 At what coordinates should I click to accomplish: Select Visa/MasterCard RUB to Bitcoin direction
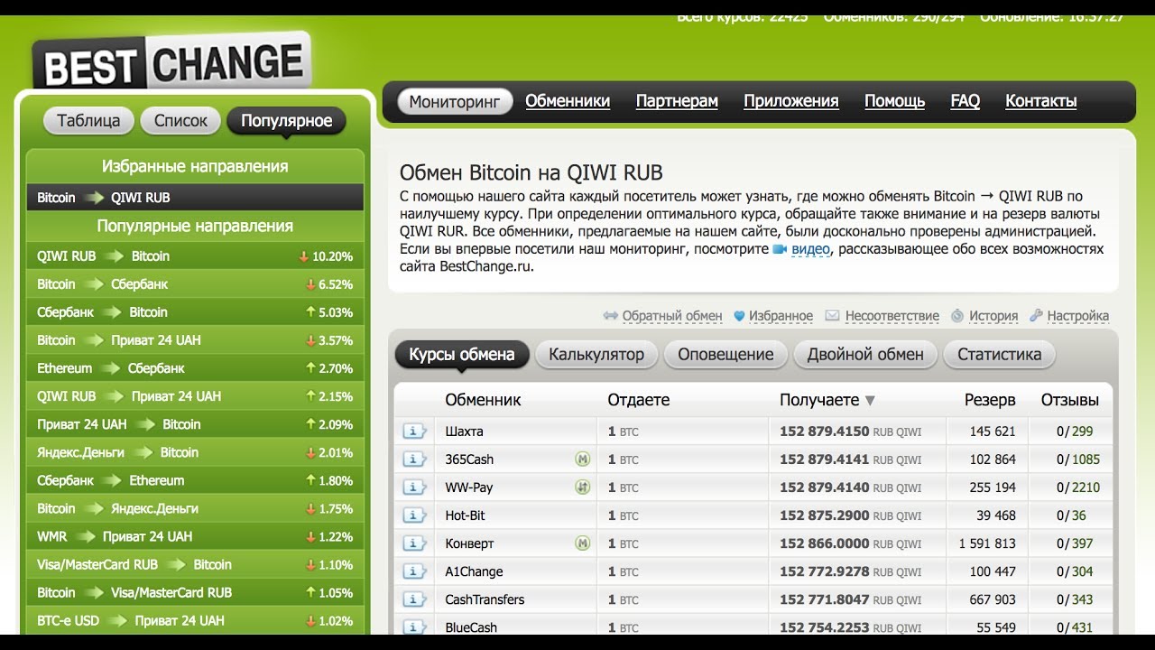tap(195, 564)
